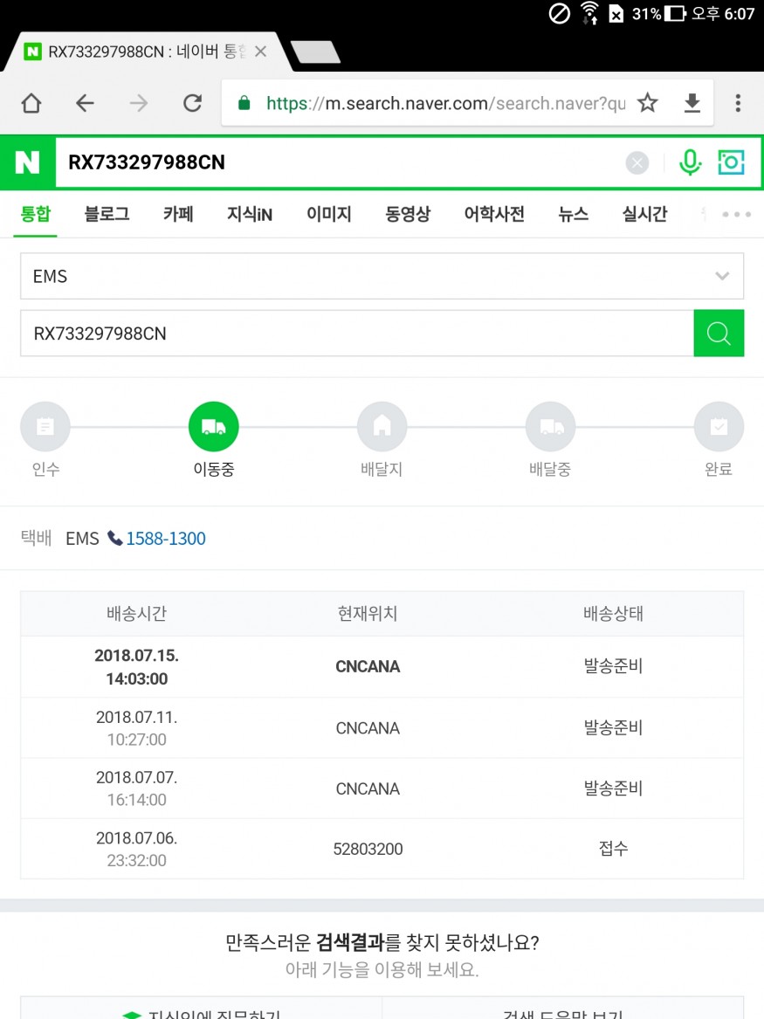Go back to the previous page

pyautogui.click(x=85, y=104)
